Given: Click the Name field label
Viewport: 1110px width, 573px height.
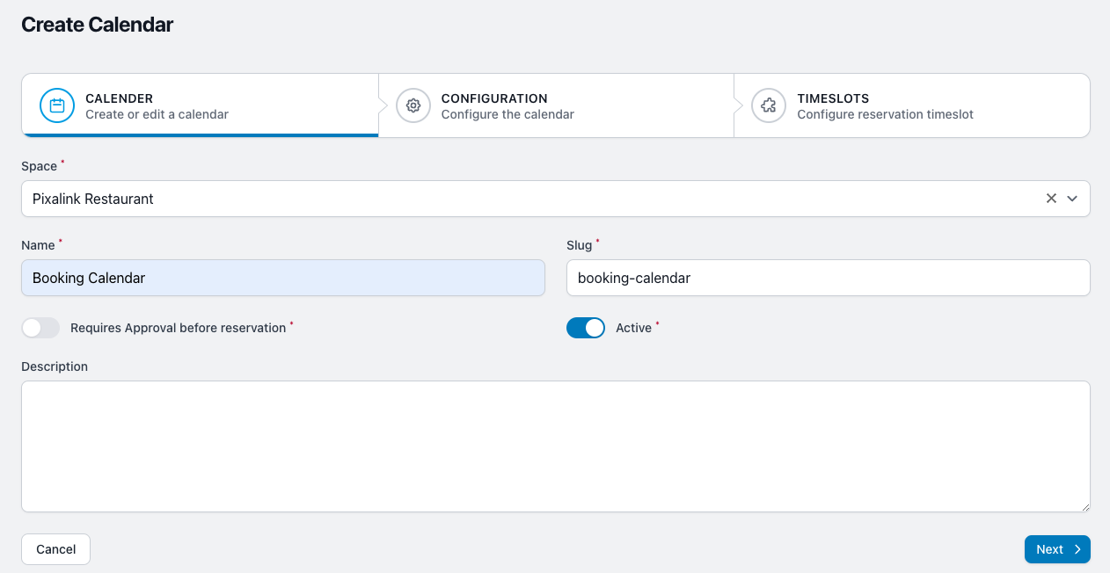Looking at the screenshot, I should coord(39,245).
